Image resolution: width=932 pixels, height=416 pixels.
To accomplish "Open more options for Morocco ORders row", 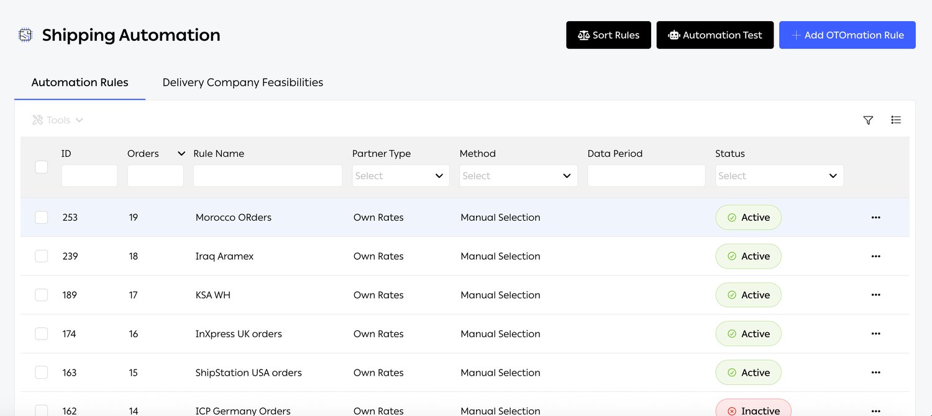I will [875, 218].
